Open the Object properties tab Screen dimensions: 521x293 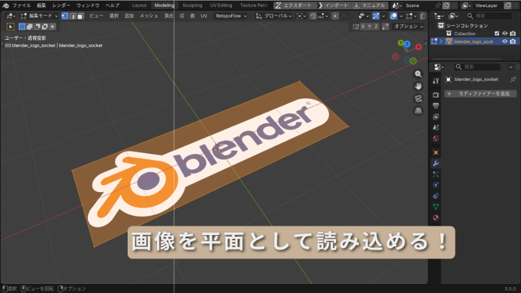(x=436, y=153)
